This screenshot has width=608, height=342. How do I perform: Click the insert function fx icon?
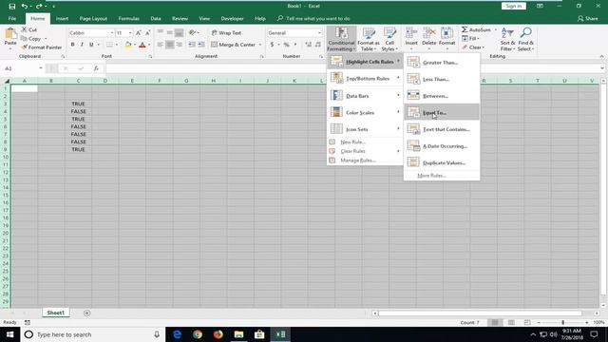click(x=96, y=68)
